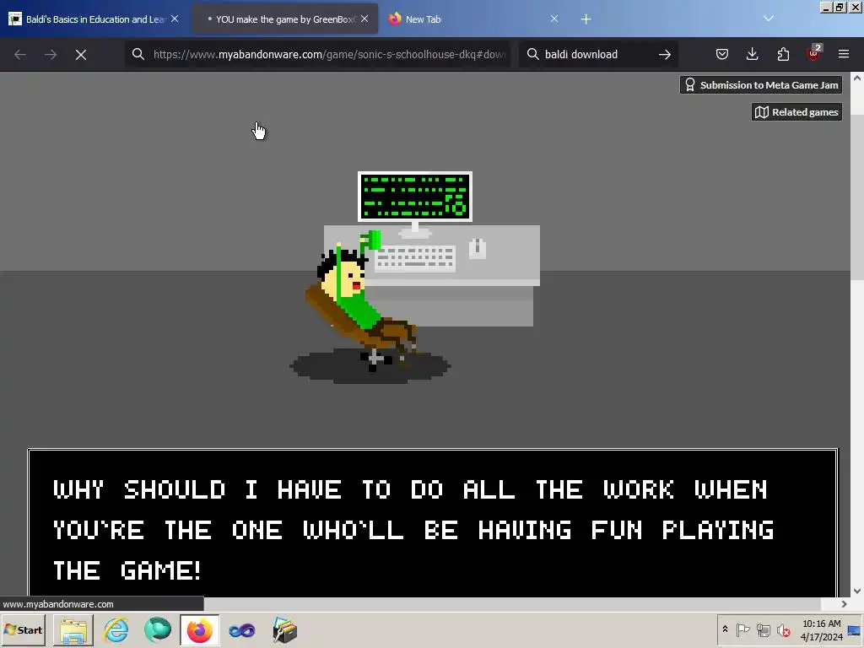Open the Pocket save icon

tap(722, 54)
